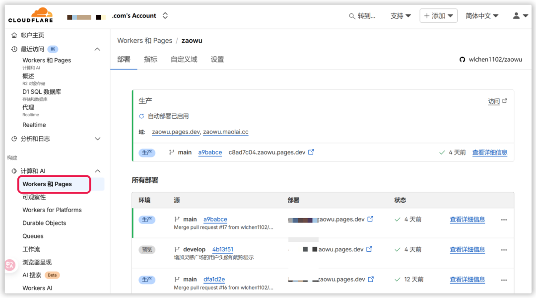The image size is (536, 298).
Task: Open more options for dfa1d2e row
Action: tap(504, 280)
